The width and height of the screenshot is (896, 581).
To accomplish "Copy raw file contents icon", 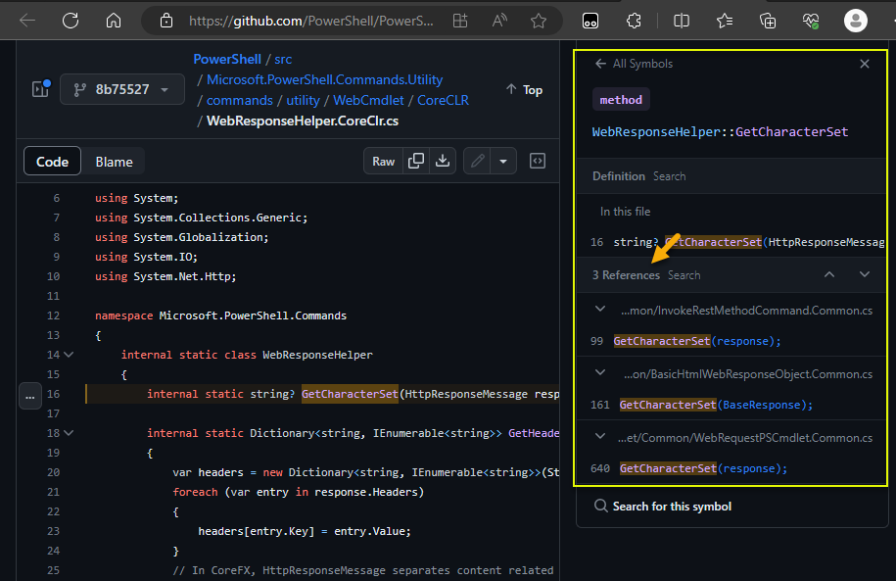I will pyautogui.click(x=416, y=162).
